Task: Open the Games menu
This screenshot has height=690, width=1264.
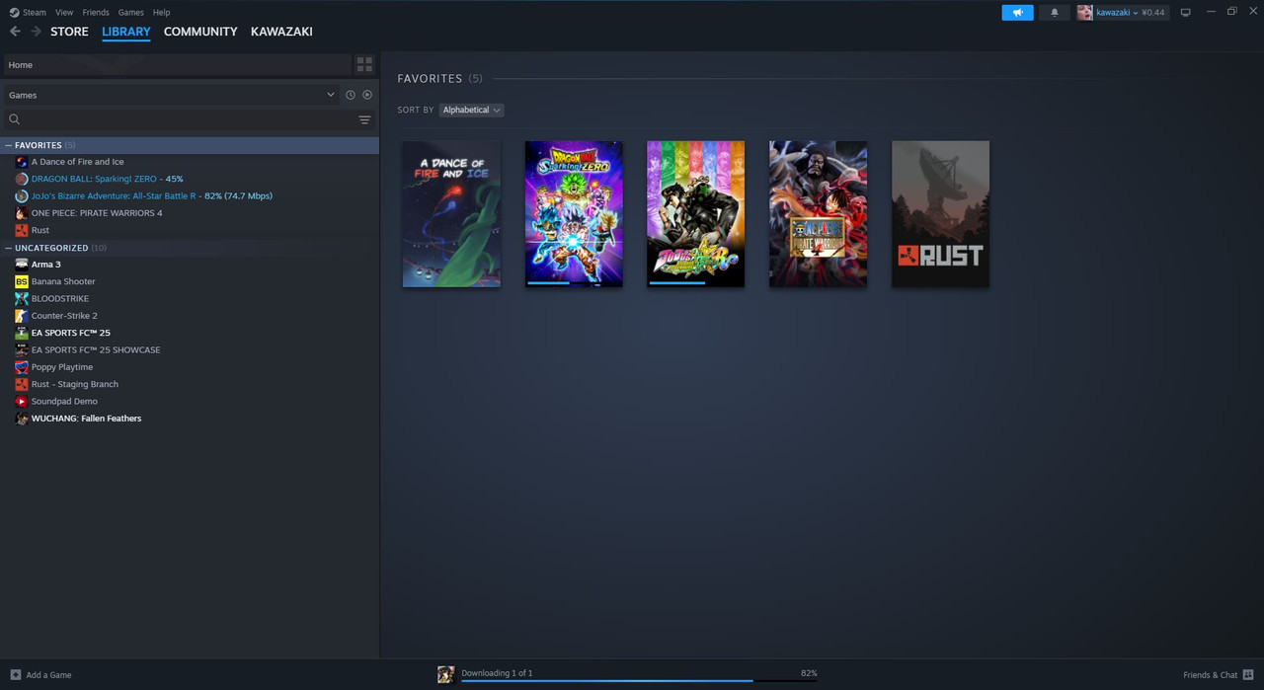Action: click(130, 12)
